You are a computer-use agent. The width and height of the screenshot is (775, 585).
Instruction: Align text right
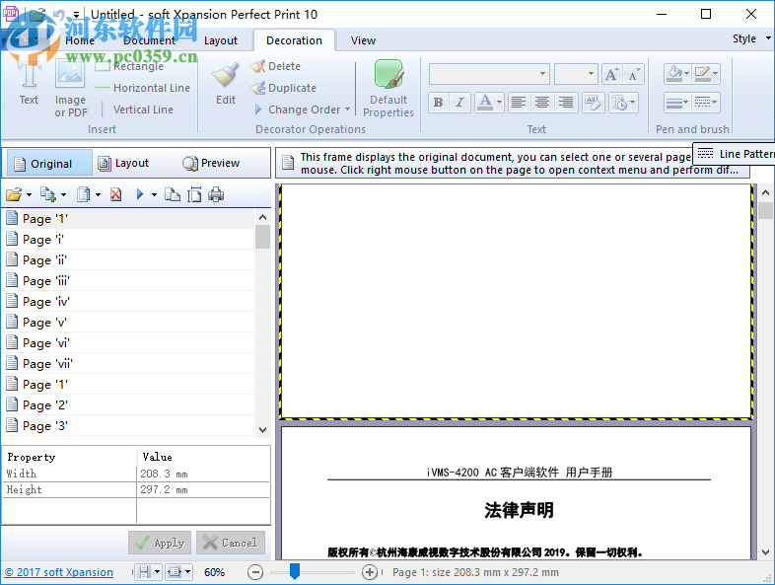[x=565, y=103]
